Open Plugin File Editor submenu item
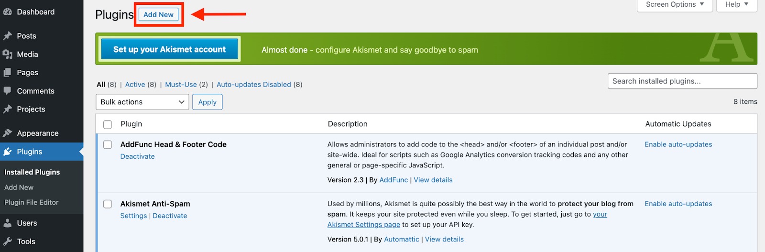This screenshot has width=765, height=252. [x=32, y=202]
